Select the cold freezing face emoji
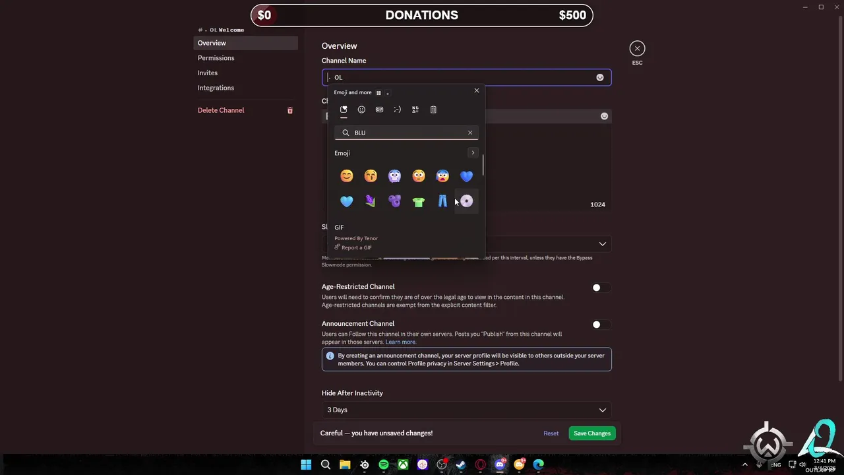Image resolution: width=844 pixels, height=475 pixels. pyautogui.click(x=394, y=176)
